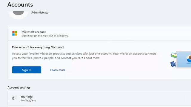Click the Your info person-list icon
This screenshot has height=107, width=191.
tap(14, 98)
